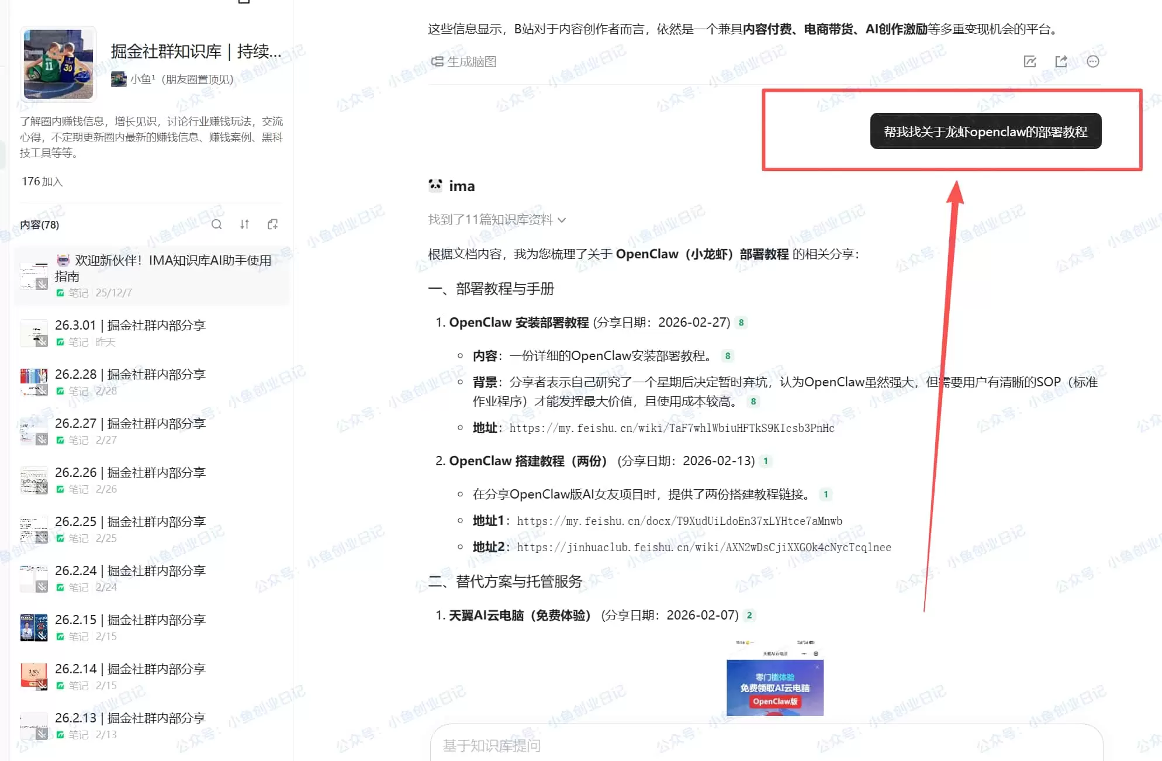
Task: Click the add note icon in the sidebar
Action: pos(273,224)
